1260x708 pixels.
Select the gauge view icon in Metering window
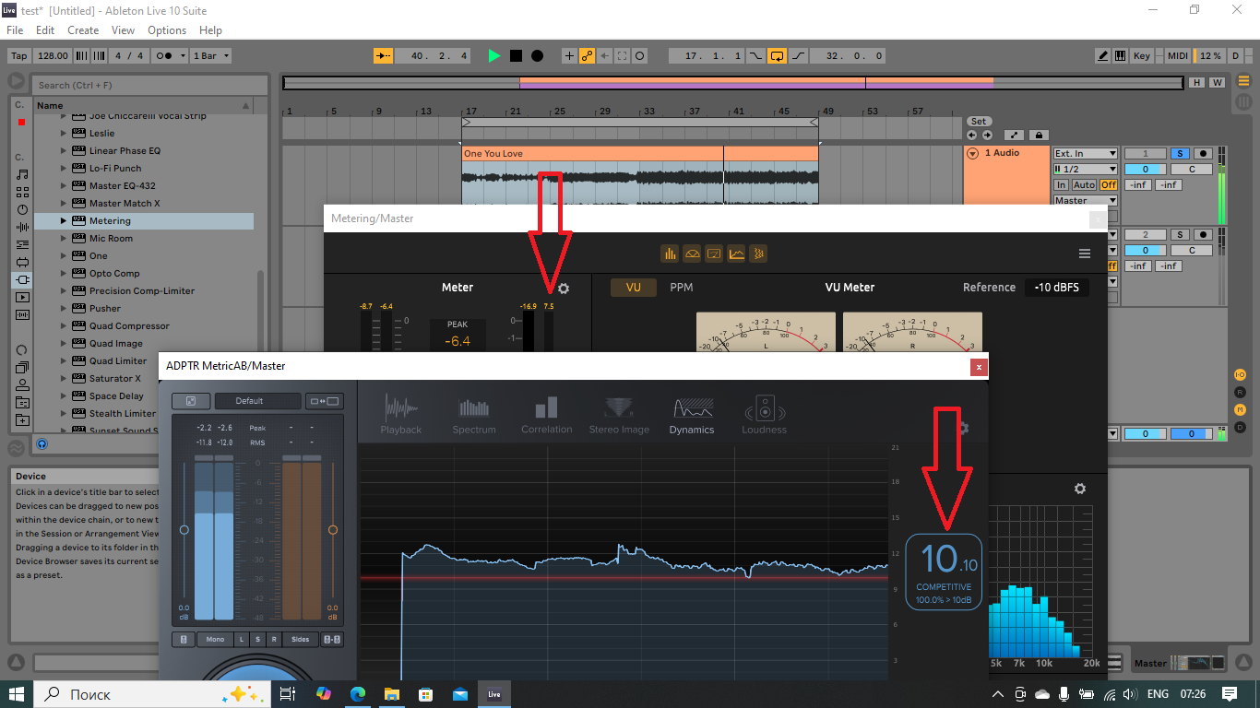click(692, 254)
